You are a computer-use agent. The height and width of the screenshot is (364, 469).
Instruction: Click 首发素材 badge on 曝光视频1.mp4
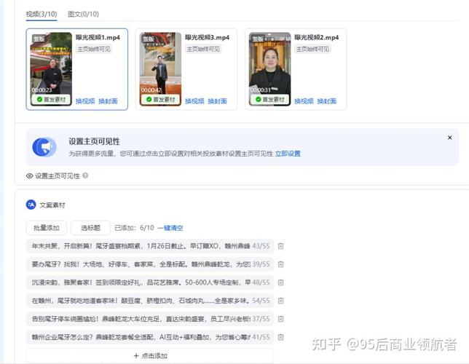point(52,99)
